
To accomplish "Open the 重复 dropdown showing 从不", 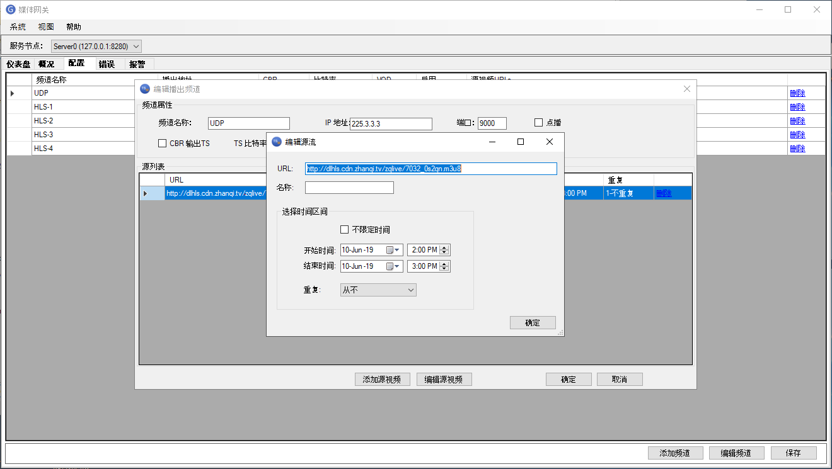I will pos(378,290).
